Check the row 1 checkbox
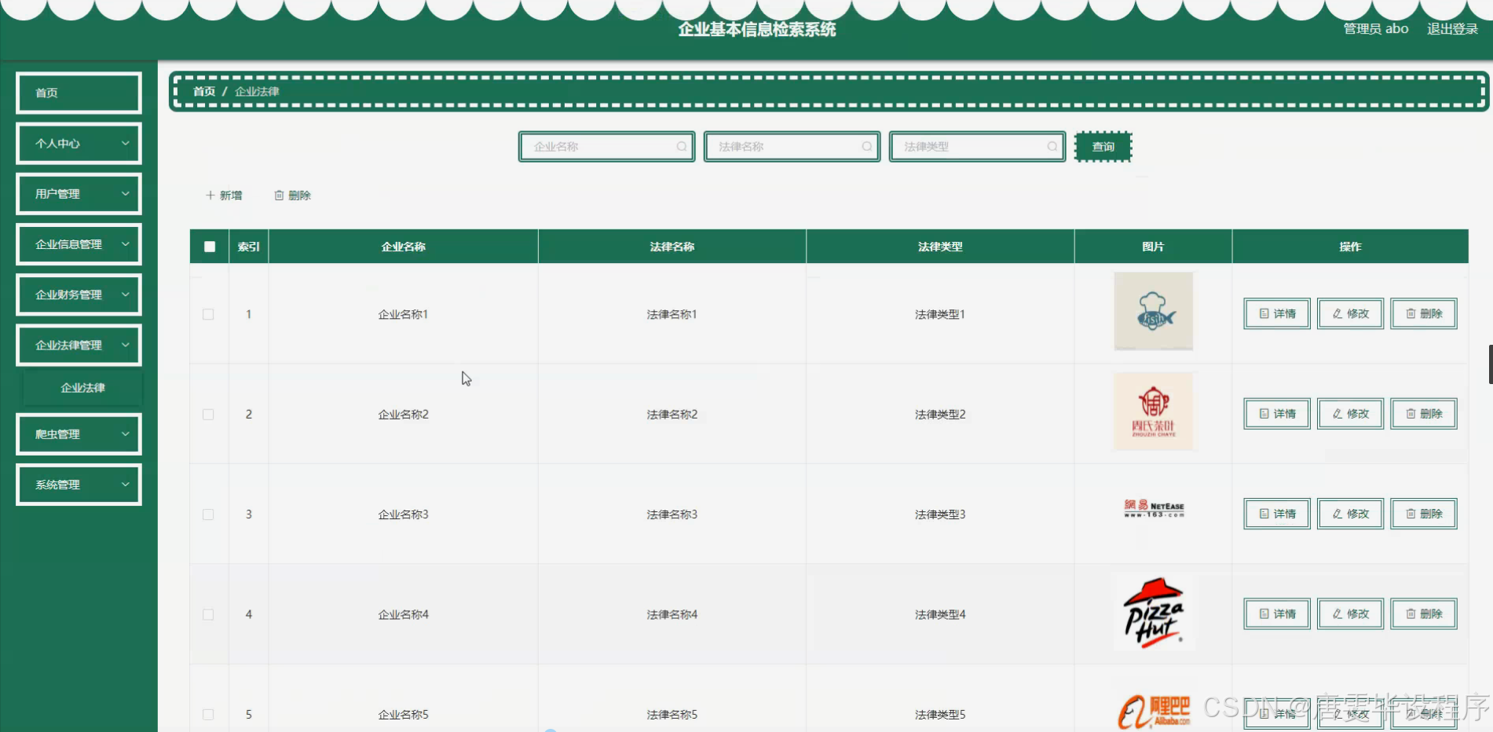 coord(208,314)
